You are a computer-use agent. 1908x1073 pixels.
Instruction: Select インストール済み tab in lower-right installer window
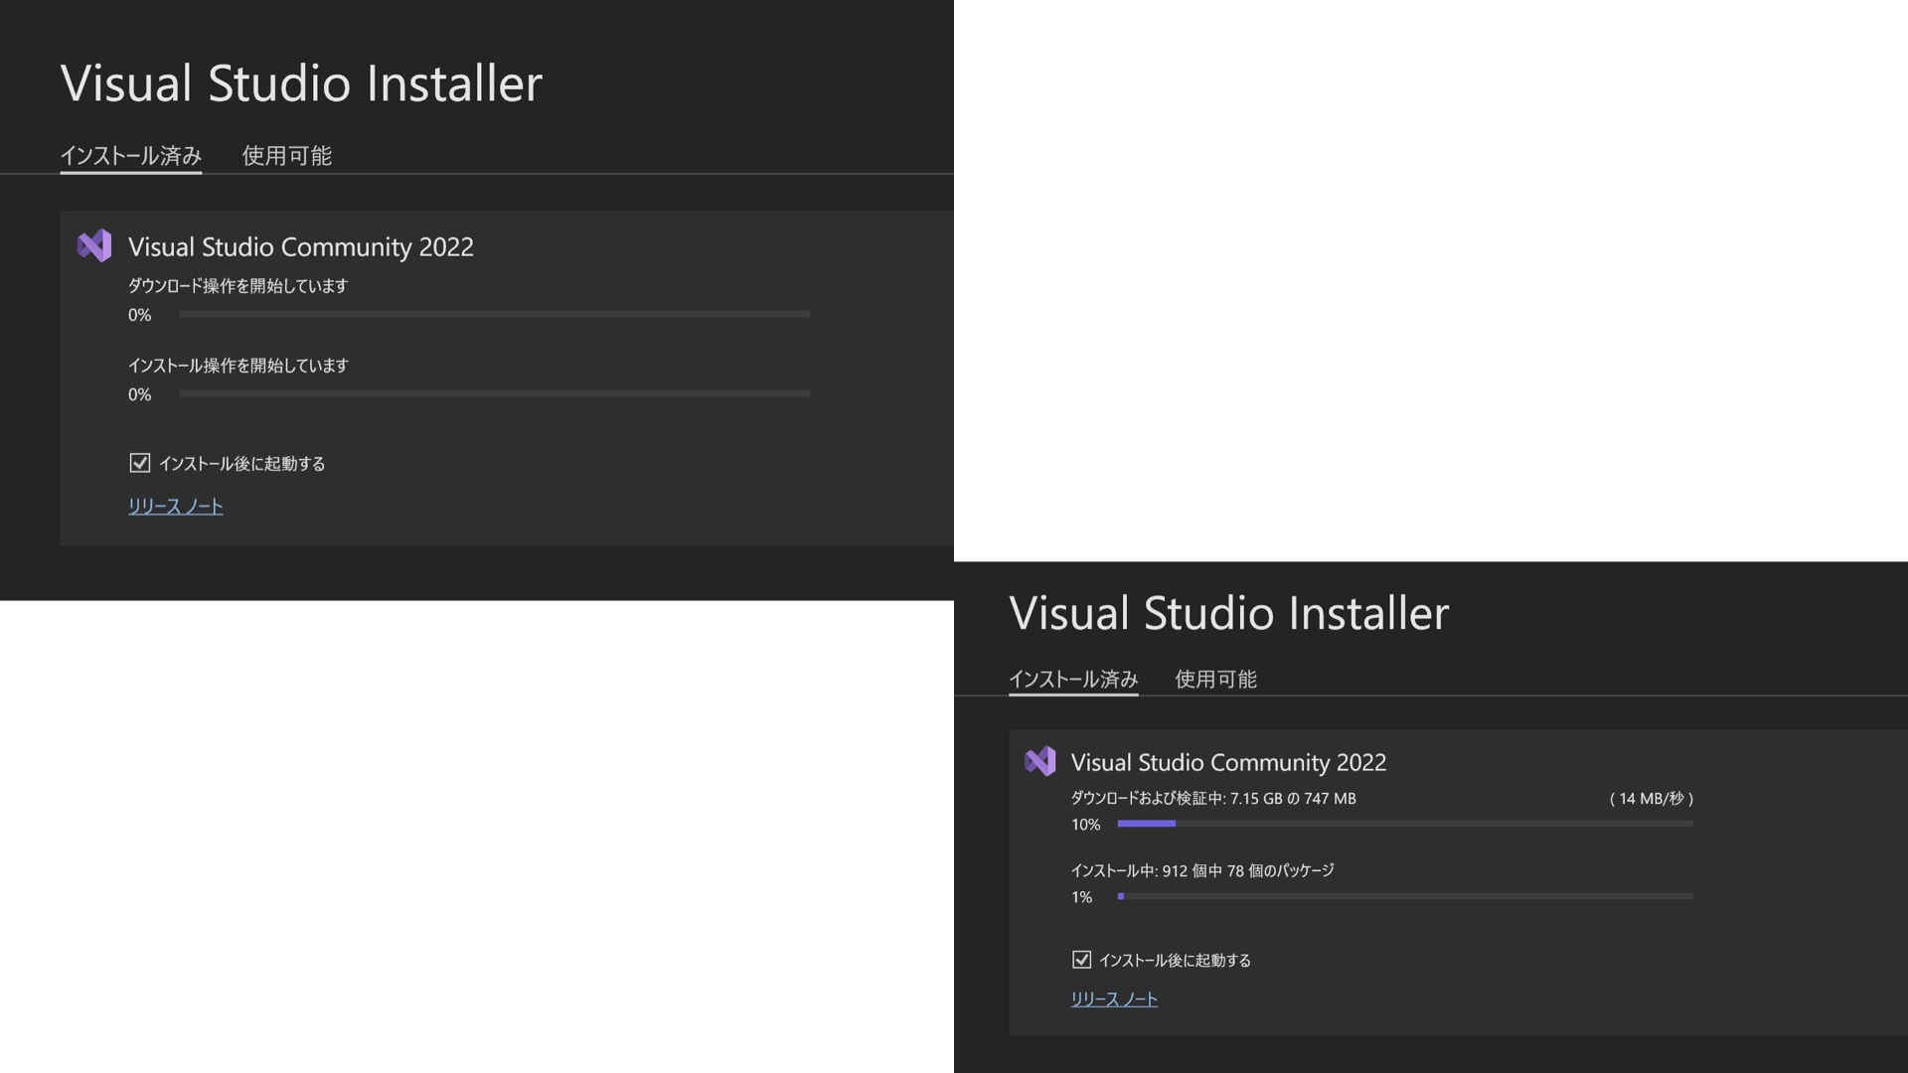click(x=1073, y=680)
